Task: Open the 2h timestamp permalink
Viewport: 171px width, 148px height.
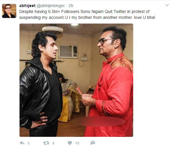Action: (71, 6)
